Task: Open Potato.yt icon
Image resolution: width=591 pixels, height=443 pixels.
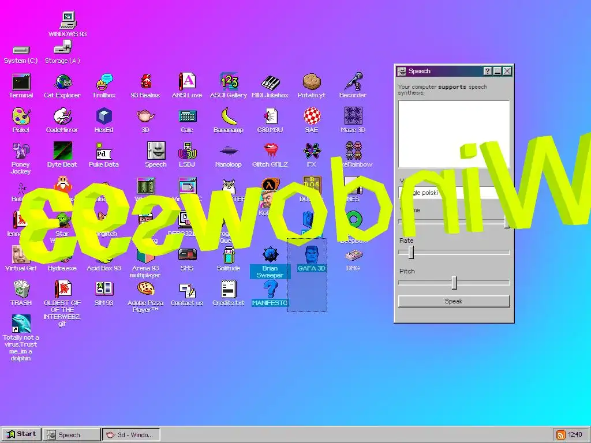Action: click(311, 86)
